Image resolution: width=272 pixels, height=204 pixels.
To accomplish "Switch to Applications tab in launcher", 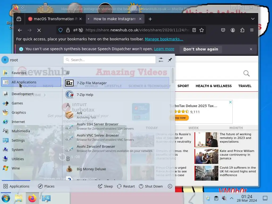I will [x=16, y=186].
